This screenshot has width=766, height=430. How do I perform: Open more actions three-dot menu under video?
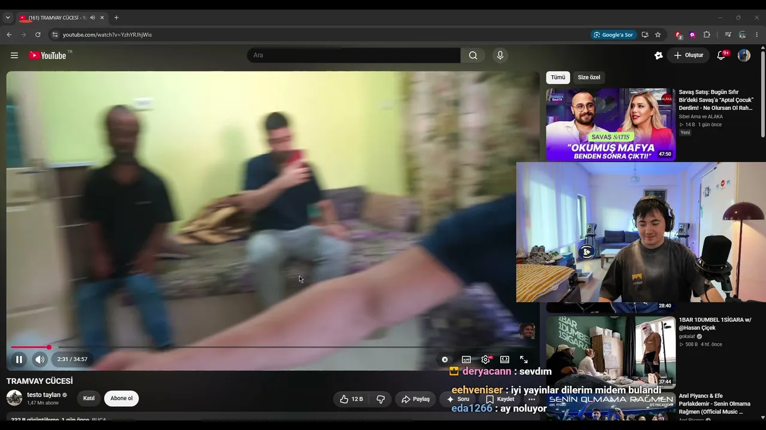(x=531, y=399)
